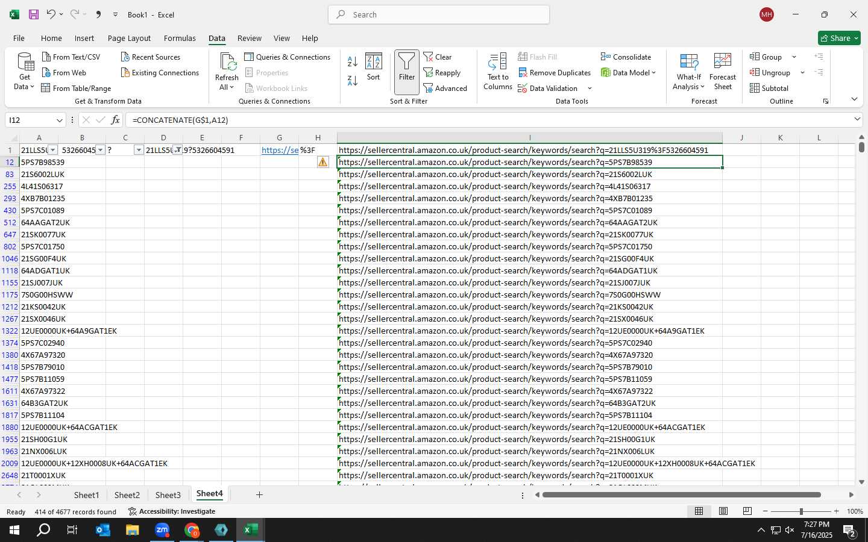Toggle the Filter funnel button
The image size is (868, 542).
click(x=407, y=72)
